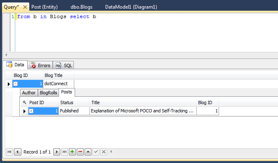The width and height of the screenshot is (278, 163).
Task: Sort by Blog Title column header
Action: pos(59,75)
